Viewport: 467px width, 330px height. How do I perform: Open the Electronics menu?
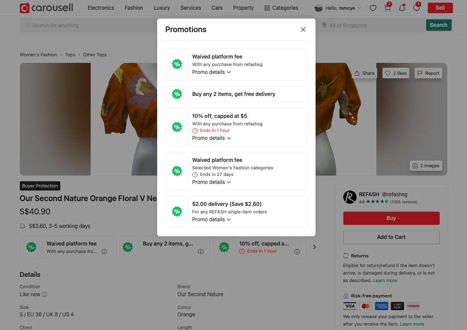[101, 8]
